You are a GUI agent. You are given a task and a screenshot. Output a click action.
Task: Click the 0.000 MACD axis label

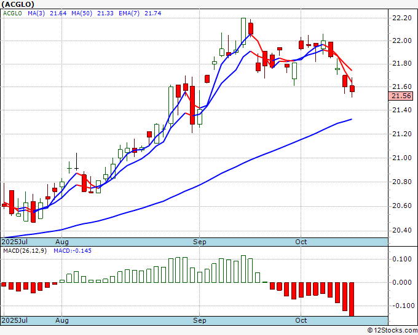tap(402, 282)
